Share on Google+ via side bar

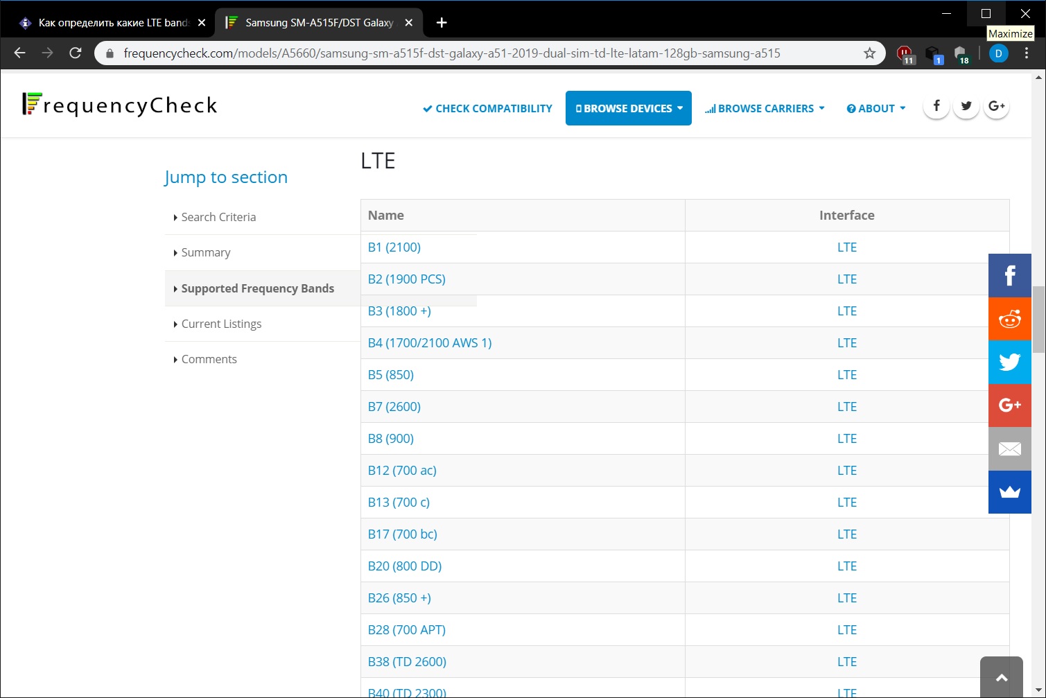tap(1010, 405)
